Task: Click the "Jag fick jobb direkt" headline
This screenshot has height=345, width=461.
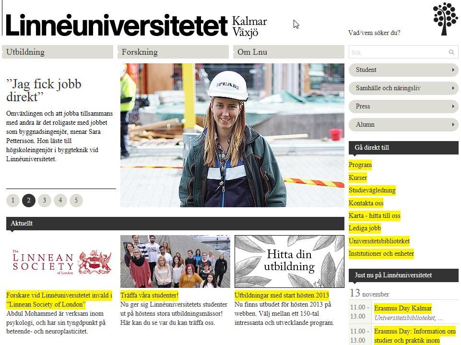Action: tap(44, 90)
